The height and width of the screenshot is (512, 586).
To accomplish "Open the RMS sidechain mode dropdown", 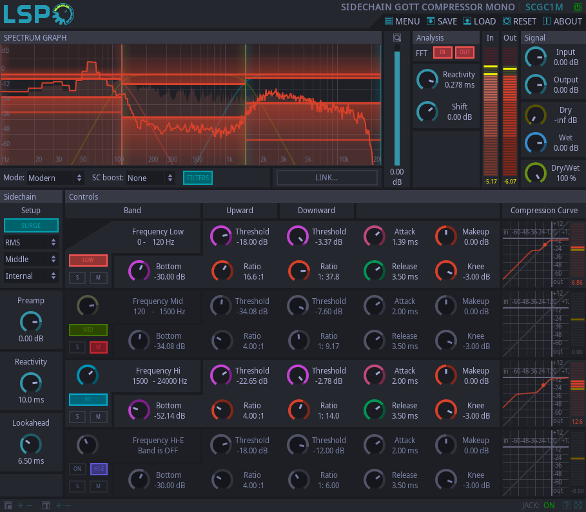I will pyautogui.click(x=31, y=242).
